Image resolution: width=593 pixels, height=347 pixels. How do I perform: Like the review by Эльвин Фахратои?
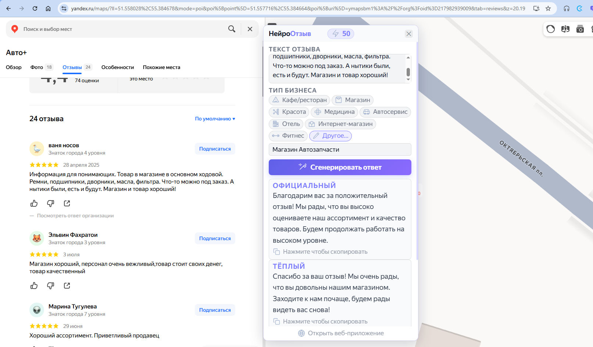click(34, 286)
